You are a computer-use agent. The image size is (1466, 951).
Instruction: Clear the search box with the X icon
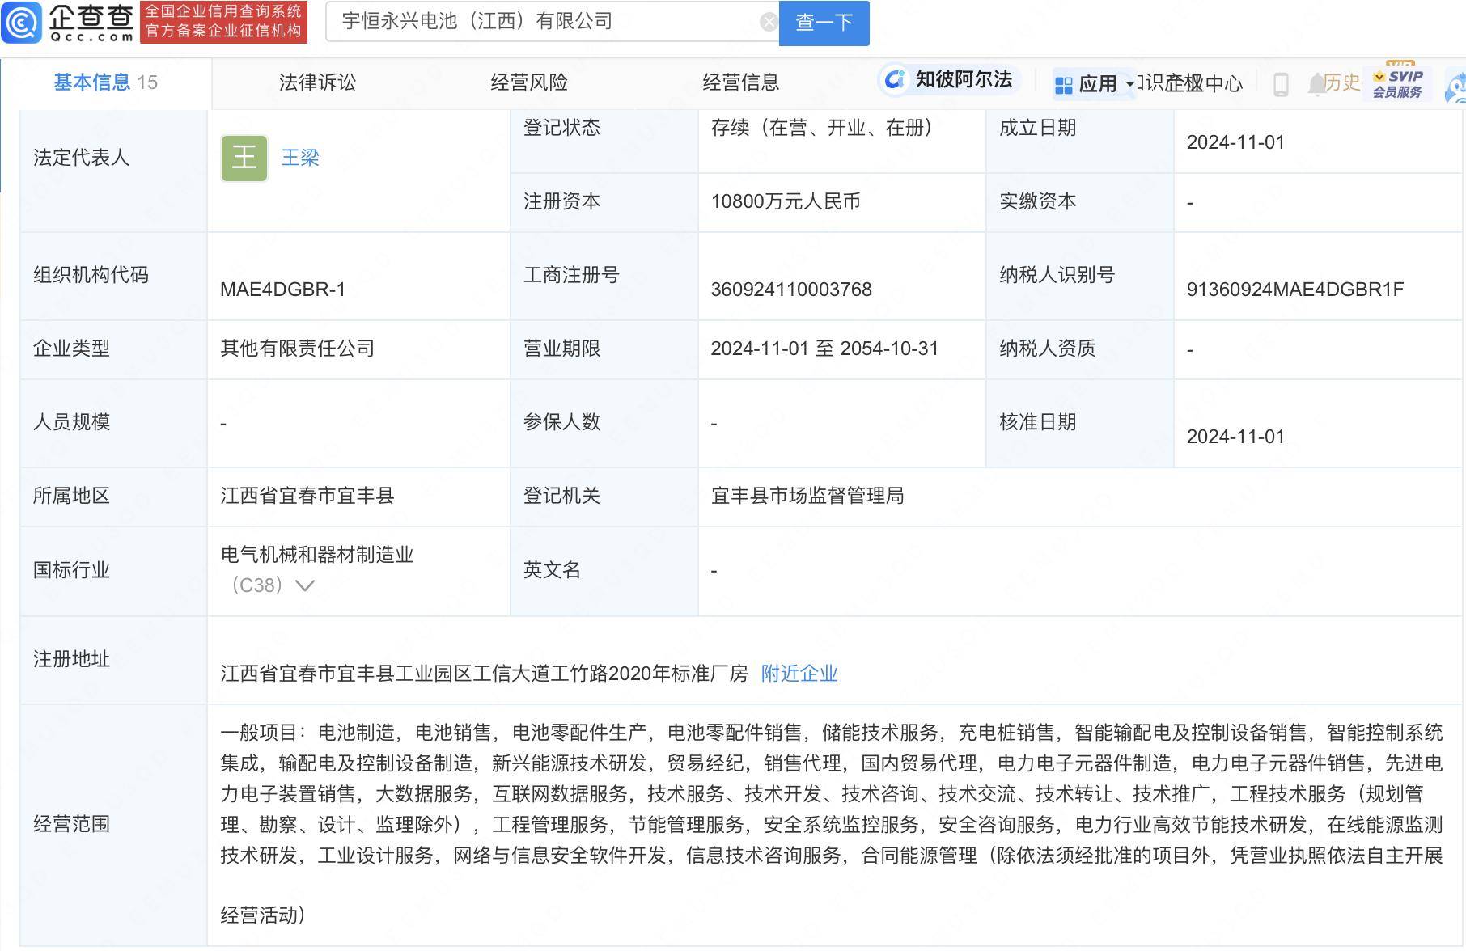[767, 21]
